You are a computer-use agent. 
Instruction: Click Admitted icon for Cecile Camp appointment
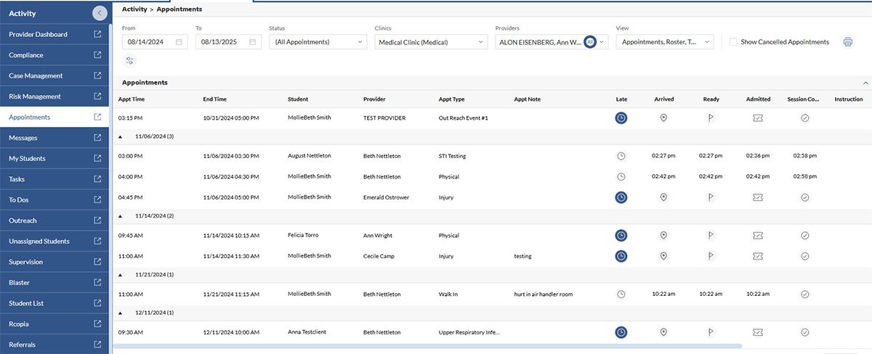coord(758,256)
